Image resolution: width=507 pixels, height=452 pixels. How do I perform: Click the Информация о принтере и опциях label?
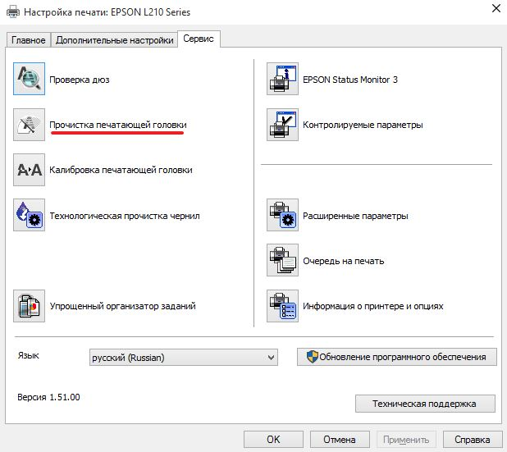[372, 306]
